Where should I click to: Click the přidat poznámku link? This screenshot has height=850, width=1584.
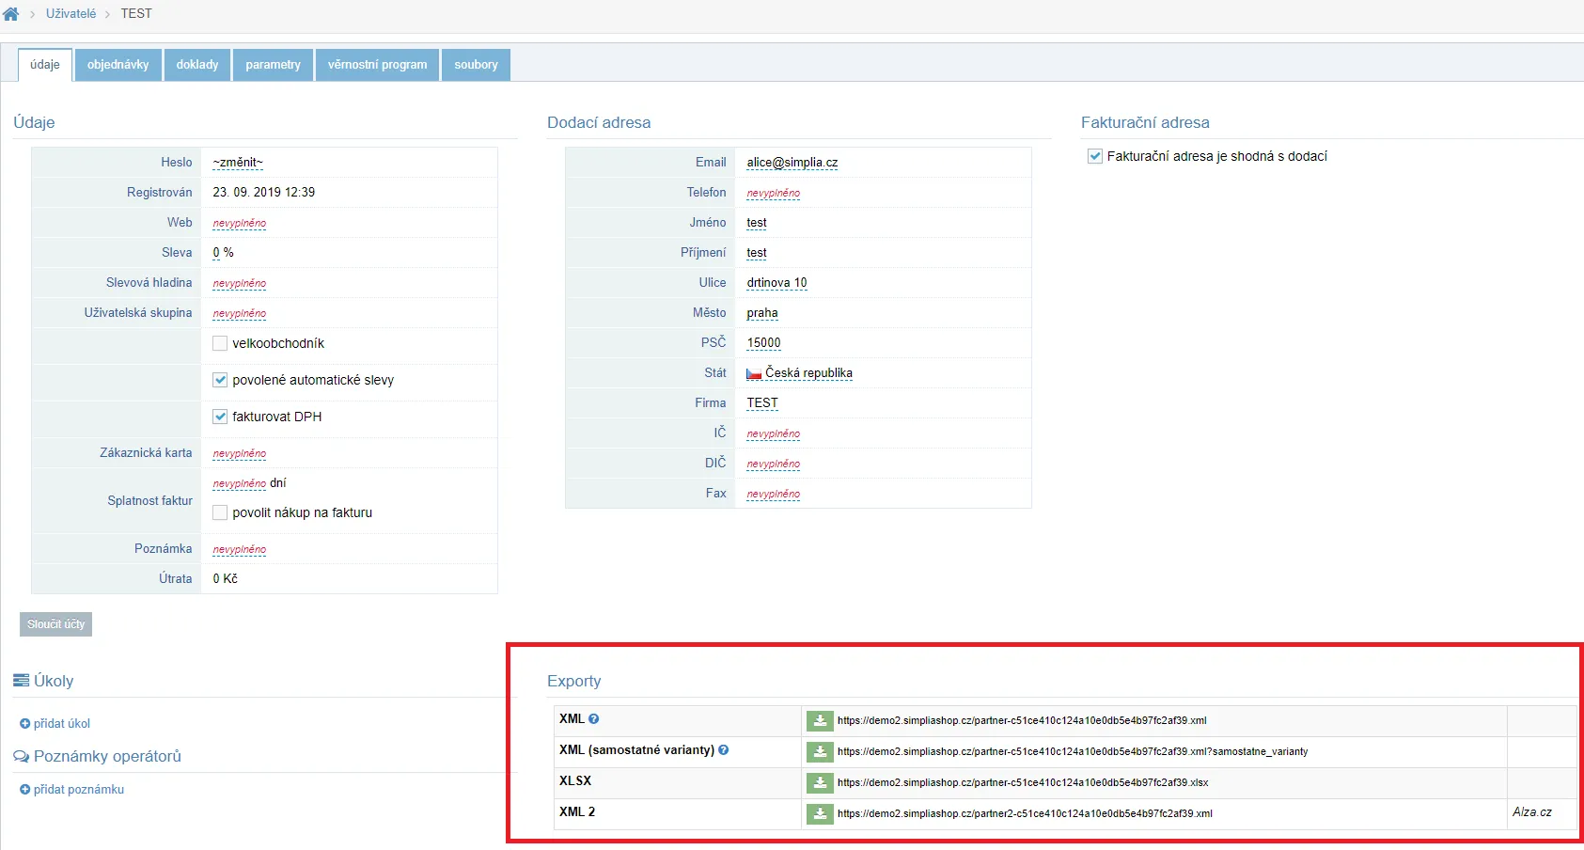72,790
